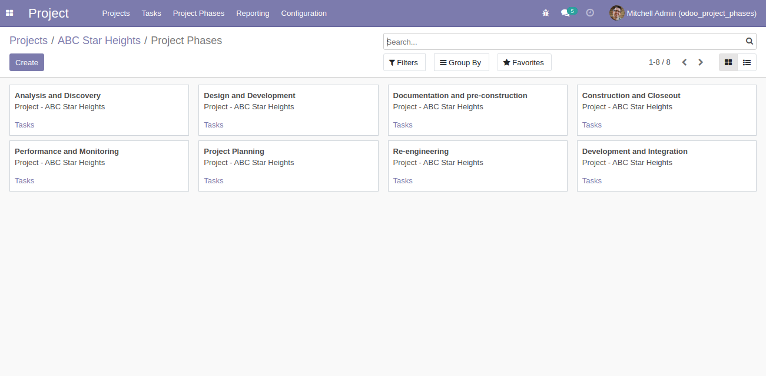Viewport: 766px width, 376px height.
Task: Go to ABC Star Heights breadcrumb
Action: click(x=99, y=41)
